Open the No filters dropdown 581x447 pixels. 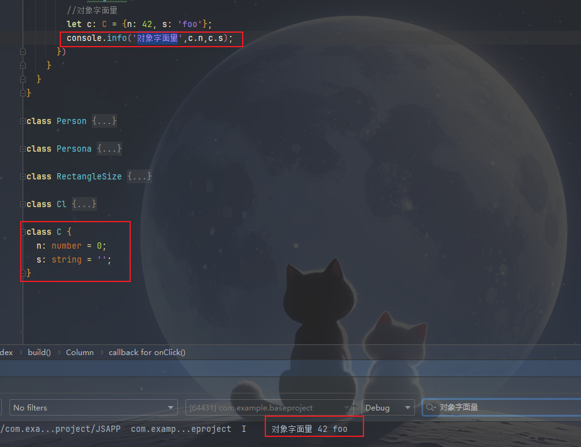[x=93, y=407]
